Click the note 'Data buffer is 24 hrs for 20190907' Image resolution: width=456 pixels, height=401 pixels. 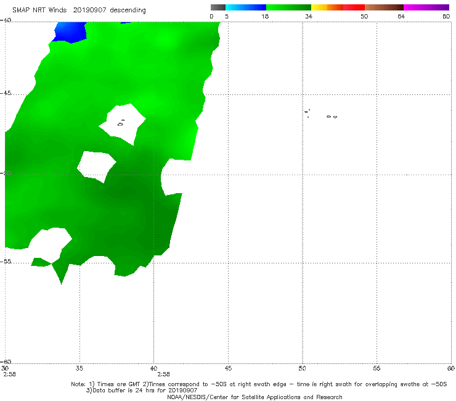pos(142,391)
